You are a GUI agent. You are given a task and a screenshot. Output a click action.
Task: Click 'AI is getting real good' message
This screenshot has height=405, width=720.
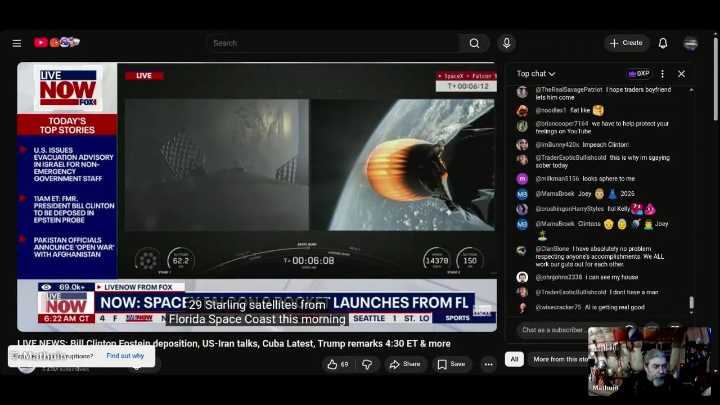[x=615, y=308]
